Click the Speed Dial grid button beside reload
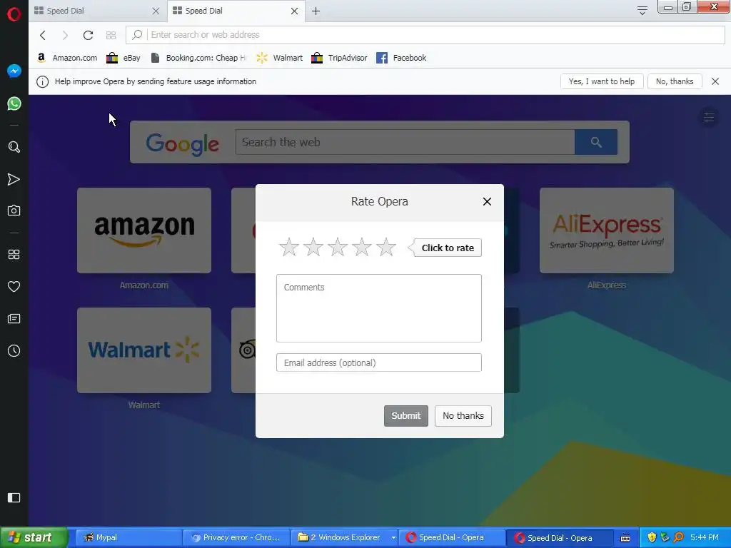 coord(111,35)
